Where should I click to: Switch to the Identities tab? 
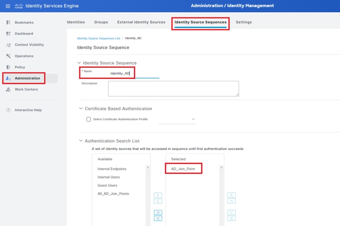click(x=76, y=22)
